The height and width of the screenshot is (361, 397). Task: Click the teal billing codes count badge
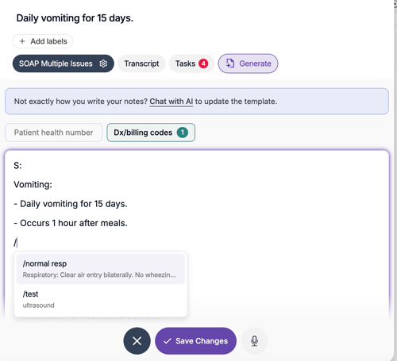pos(183,132)
